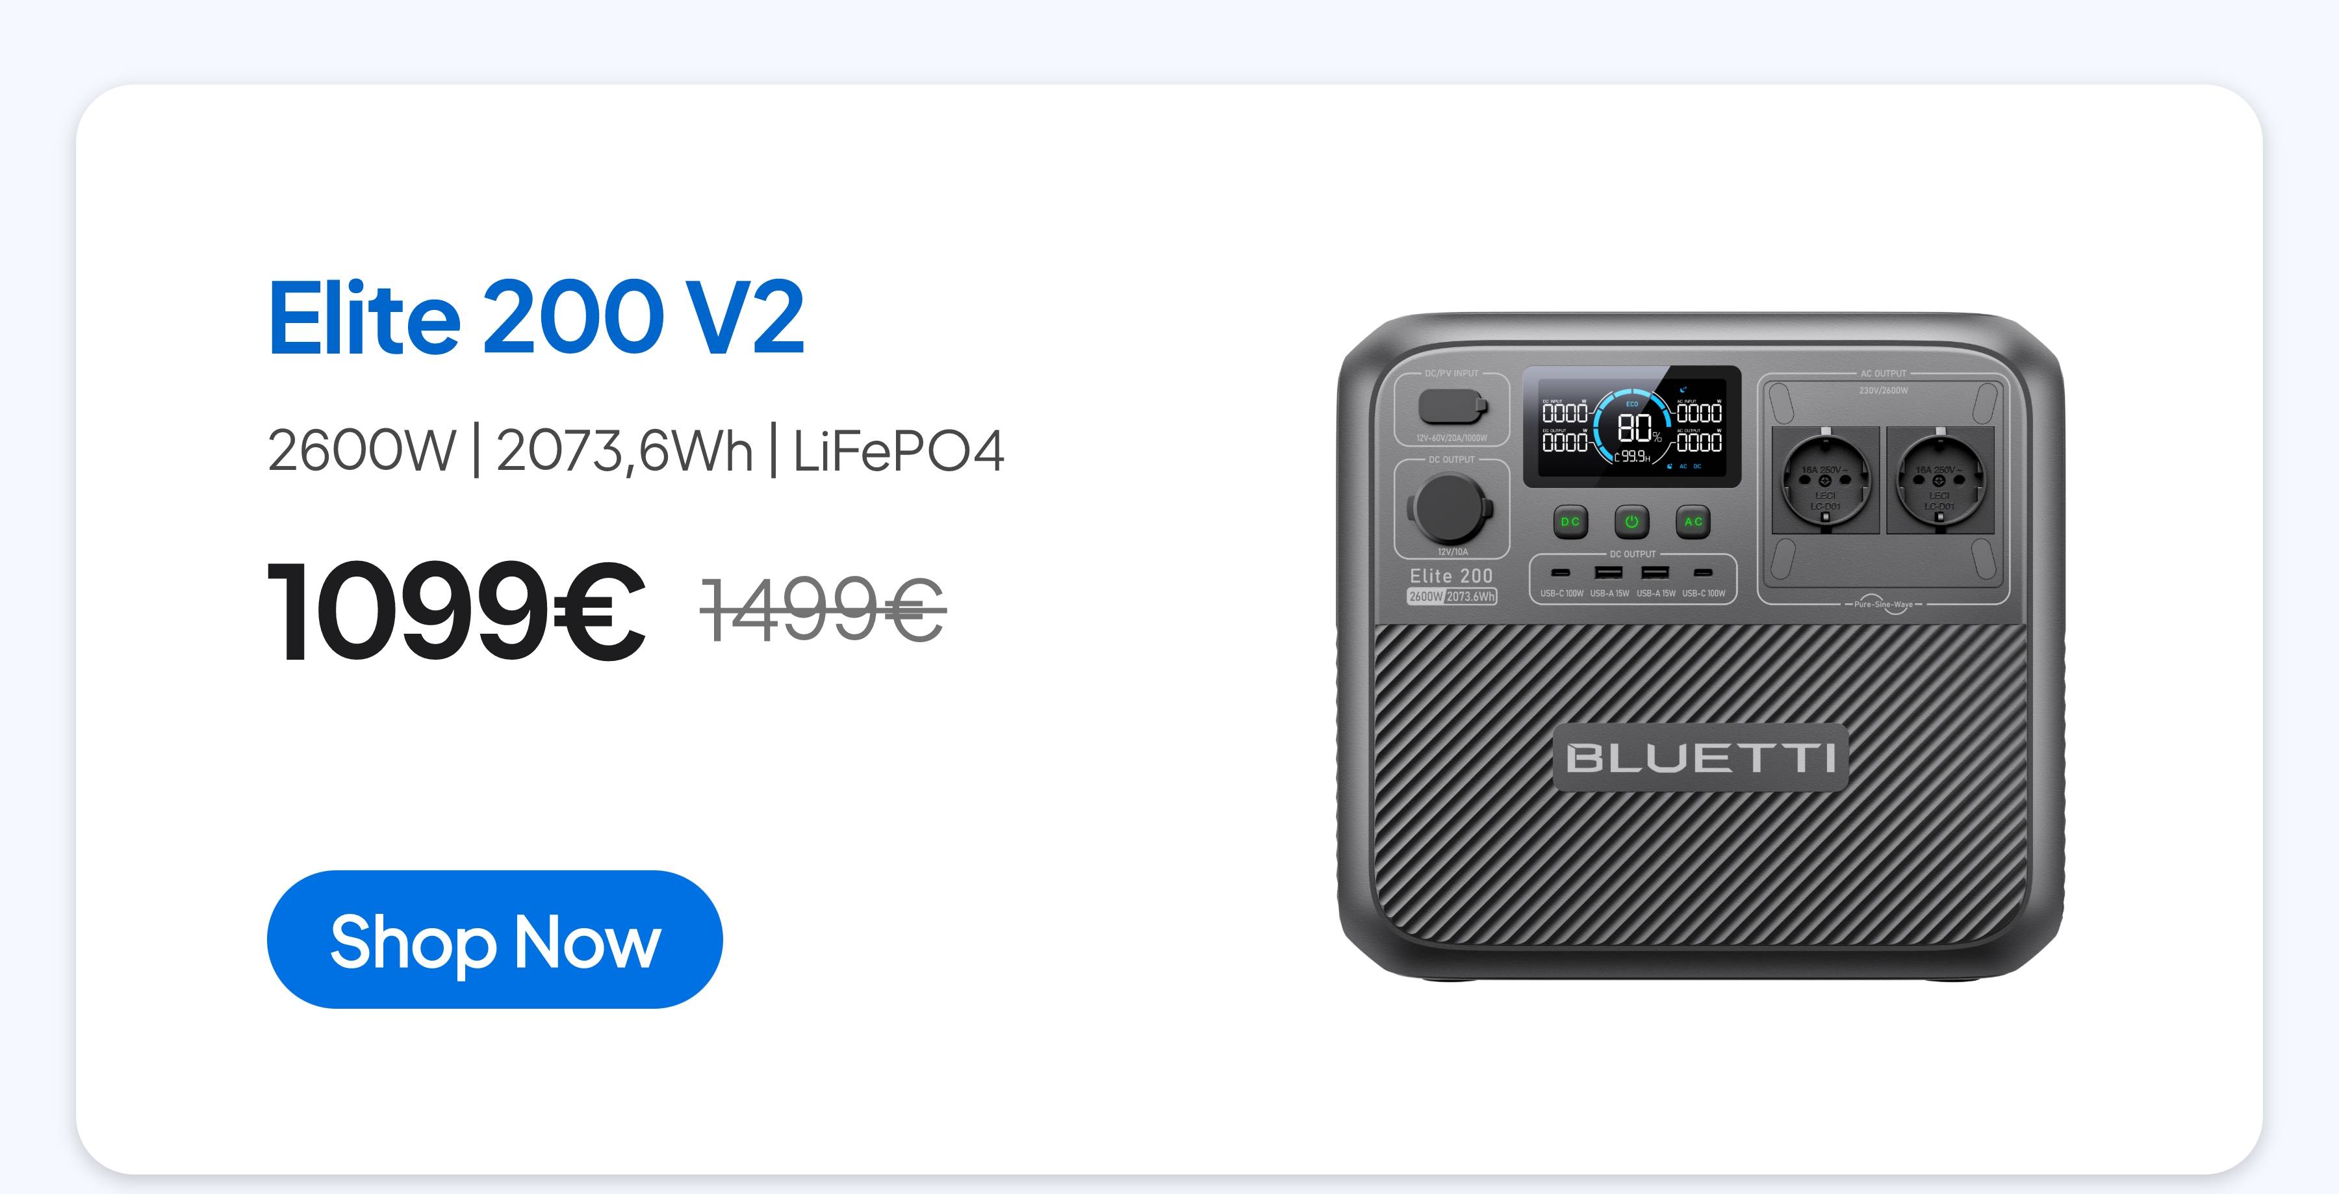Select the rightmost USB-C 100W port
Viewport: 2339px width, 1194px height.
pos(1704,573)
